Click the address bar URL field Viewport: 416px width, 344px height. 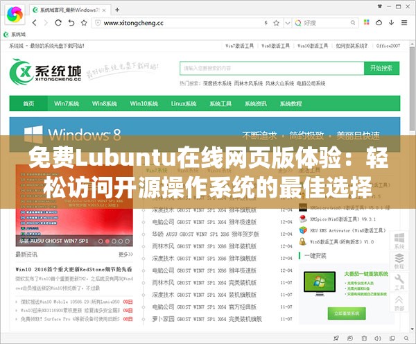point(180,23)
